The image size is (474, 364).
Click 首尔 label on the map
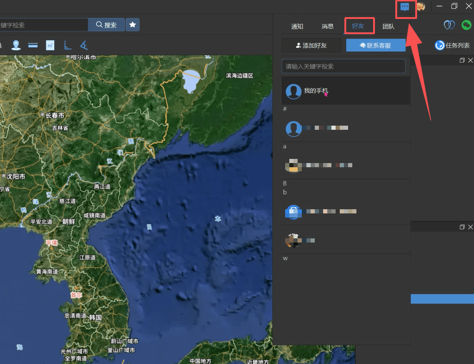point(76,295)
